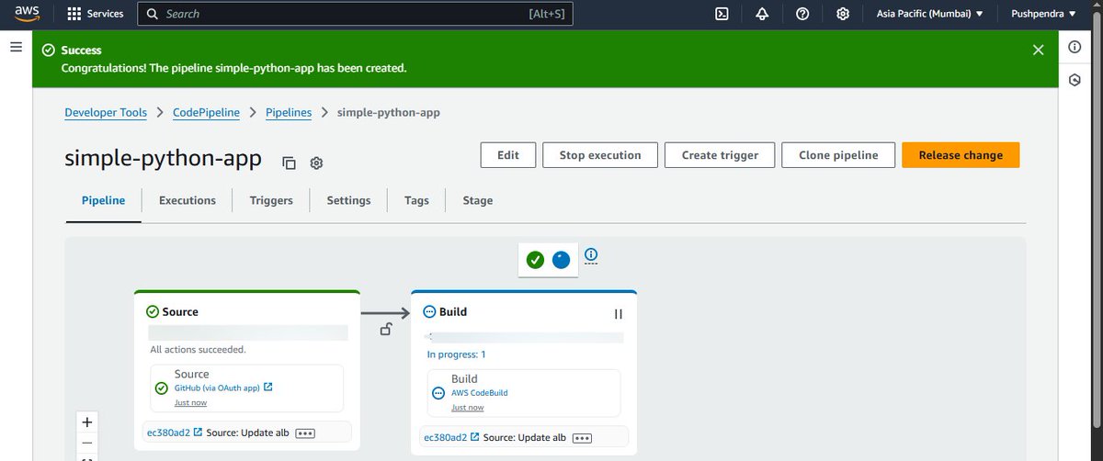1103x461 pixels.
Task: Expand the Build stage commit details ellipsis
Action: coord(582,438)
